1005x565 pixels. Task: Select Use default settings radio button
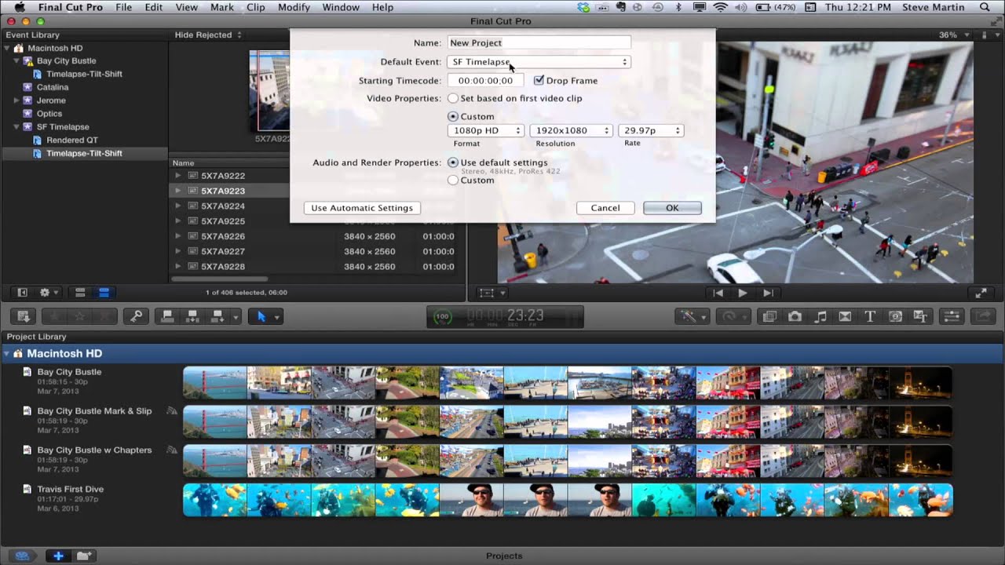coord(453,162)
